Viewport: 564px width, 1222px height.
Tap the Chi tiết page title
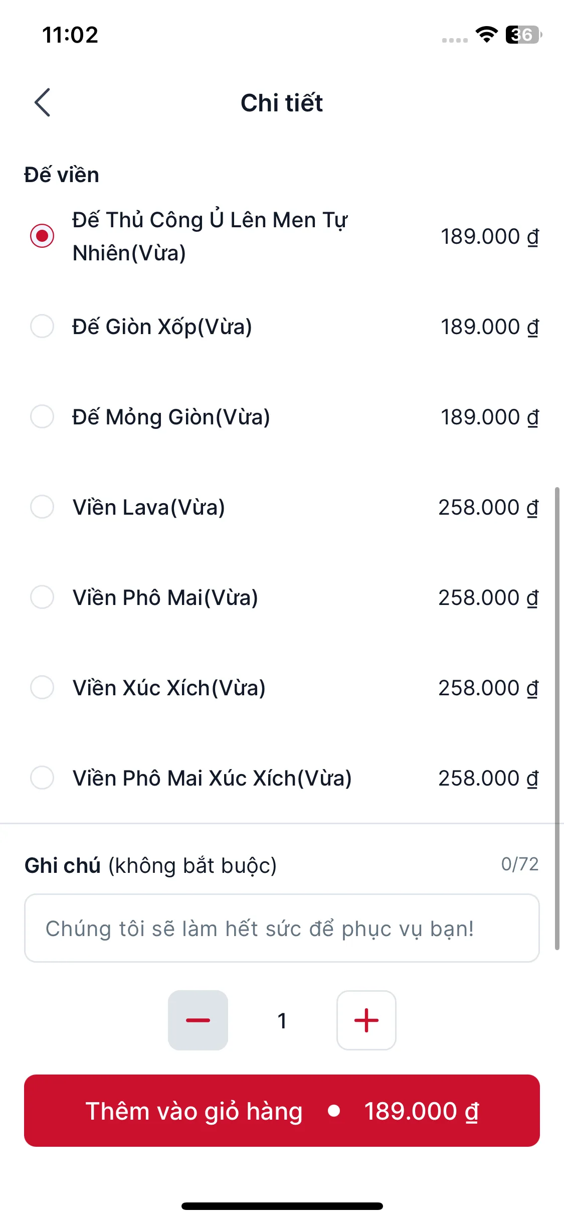282,103
